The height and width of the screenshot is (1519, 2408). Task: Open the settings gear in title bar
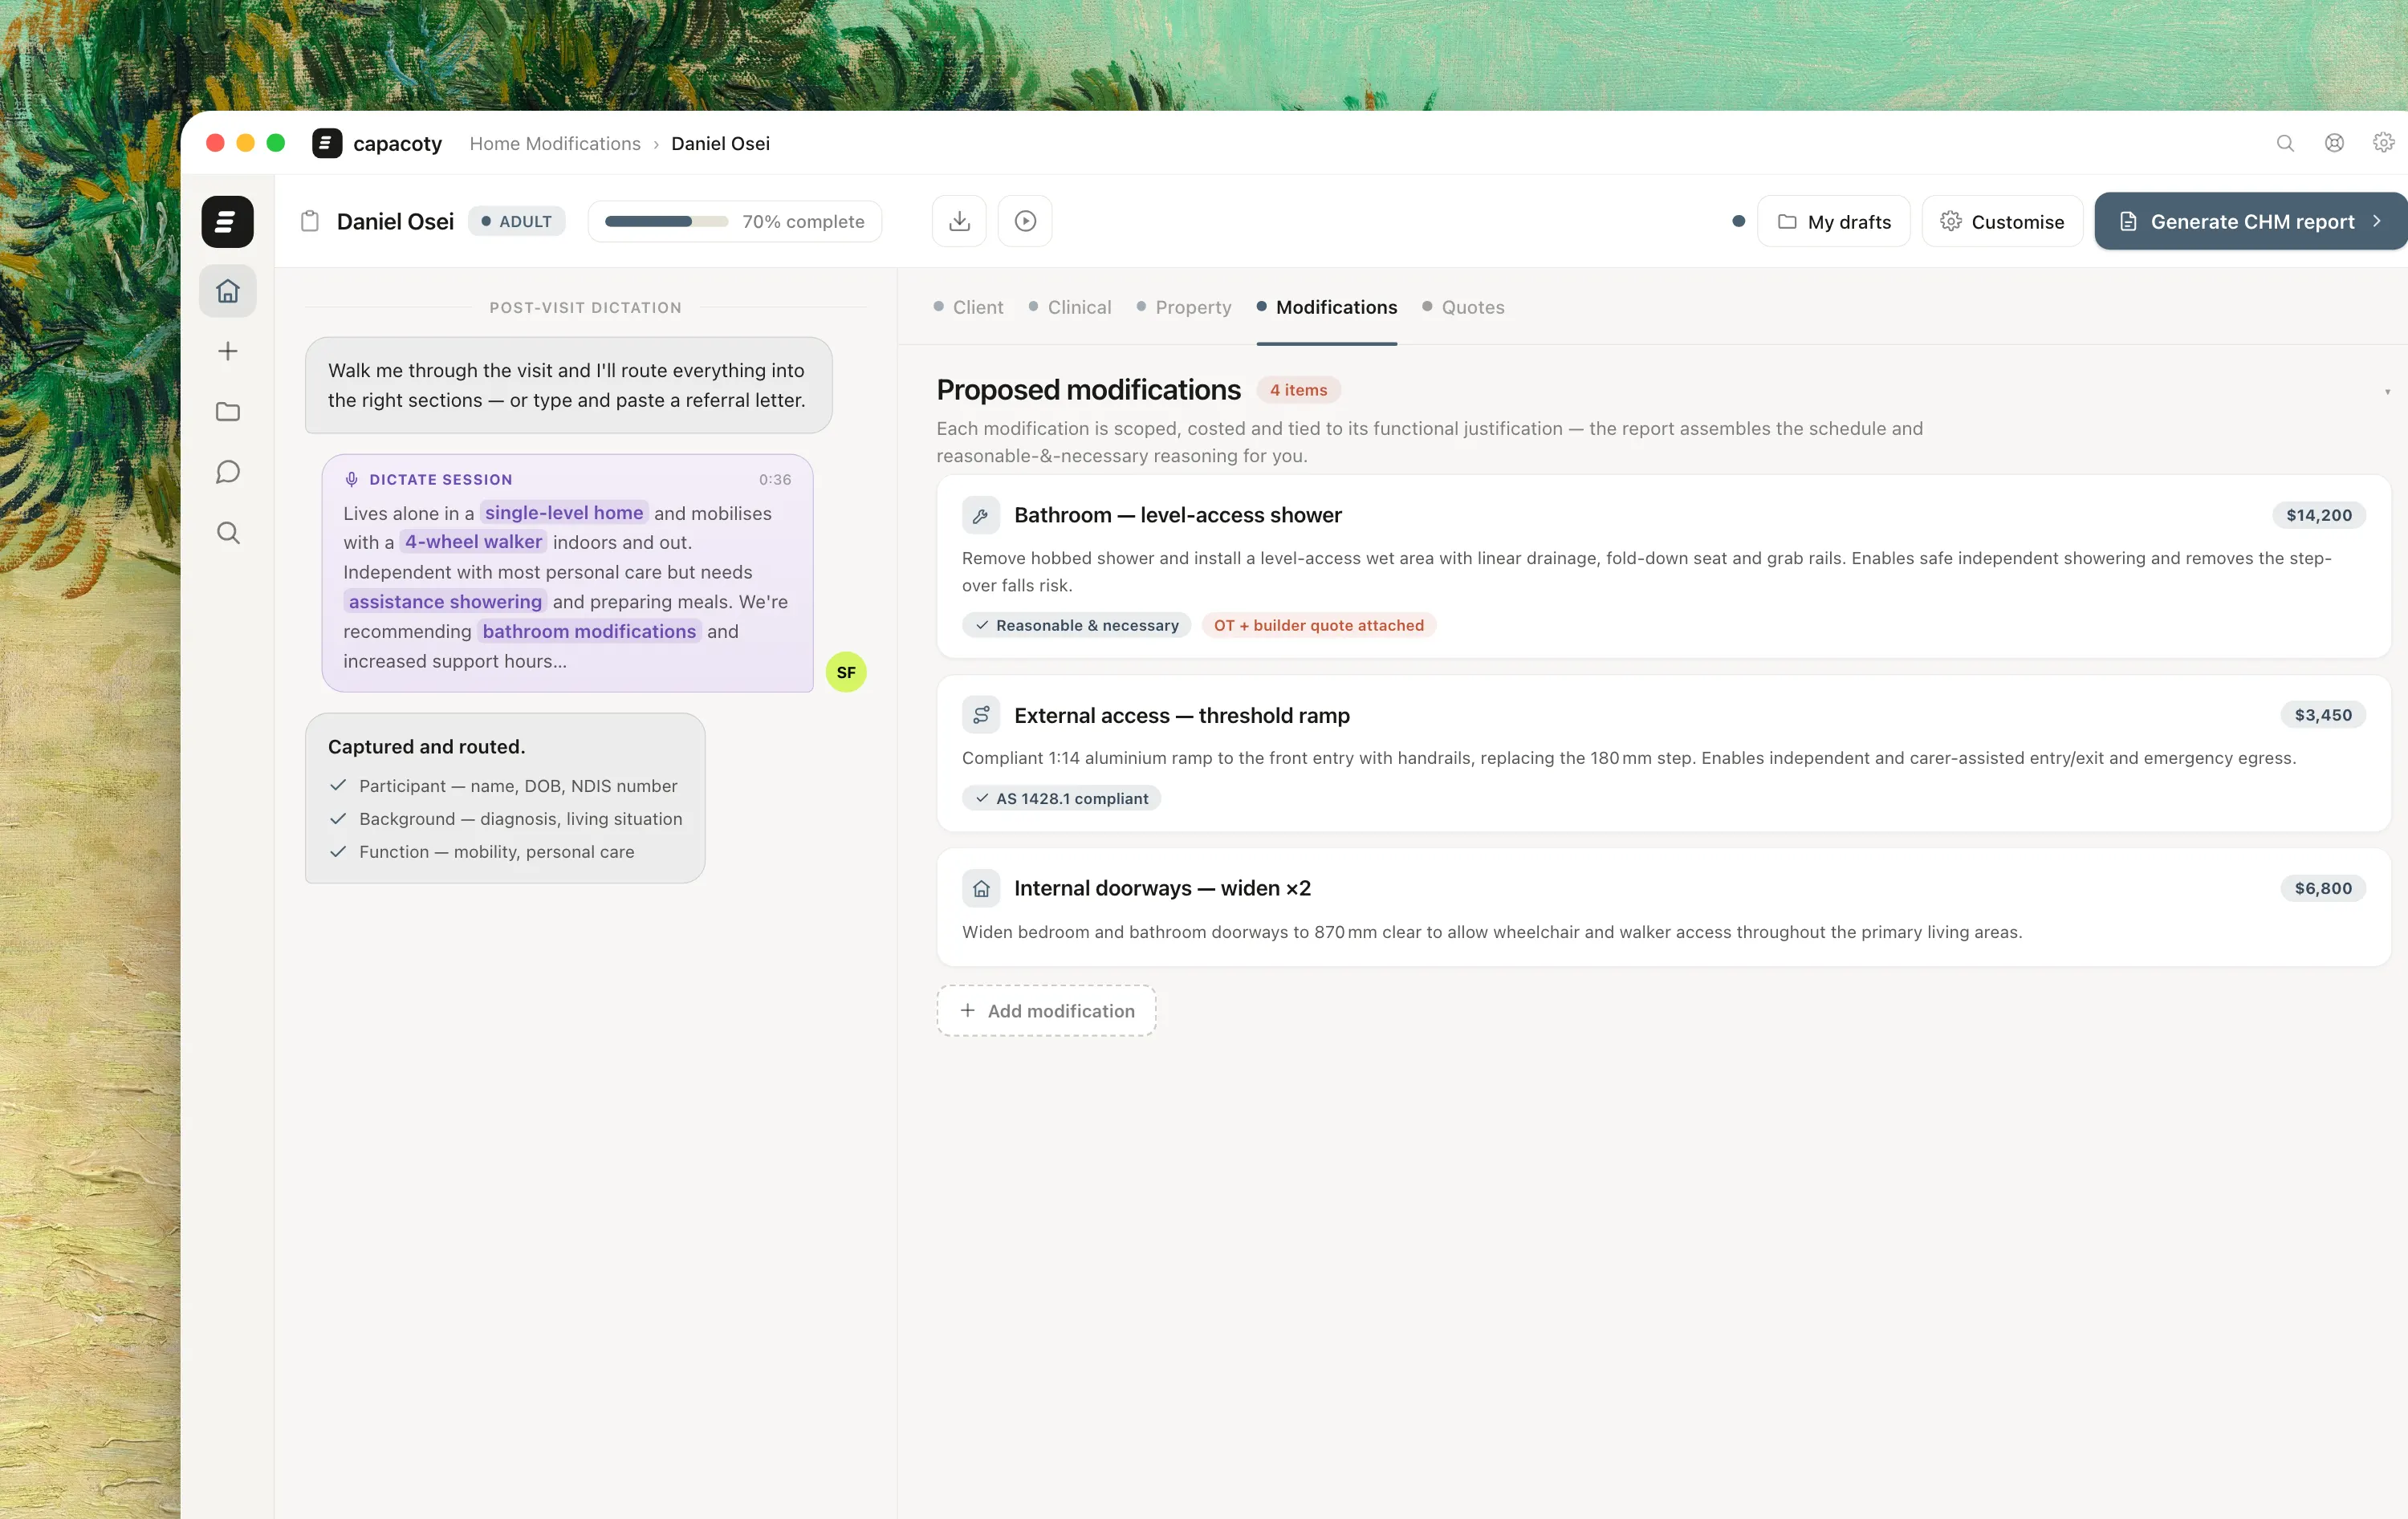[x=2384, y=143]
